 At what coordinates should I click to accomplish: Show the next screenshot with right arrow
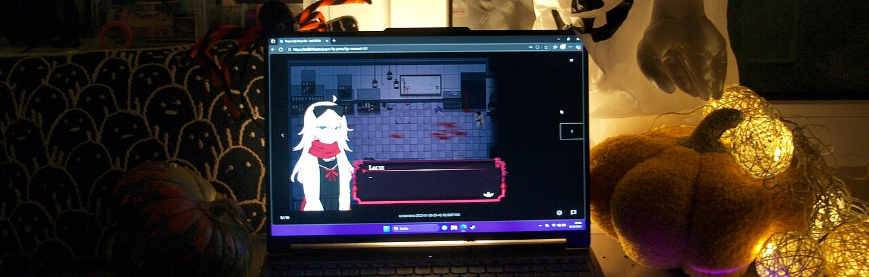click(572, 131)
